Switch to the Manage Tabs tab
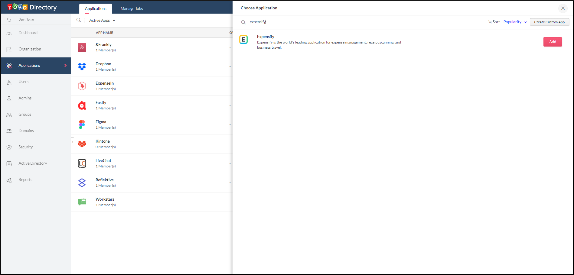 (x=132, y=8)
